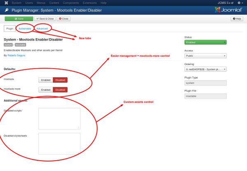247x171 pixels.
Task: Open the settings gear menu
Action: [x=240, y=3]
